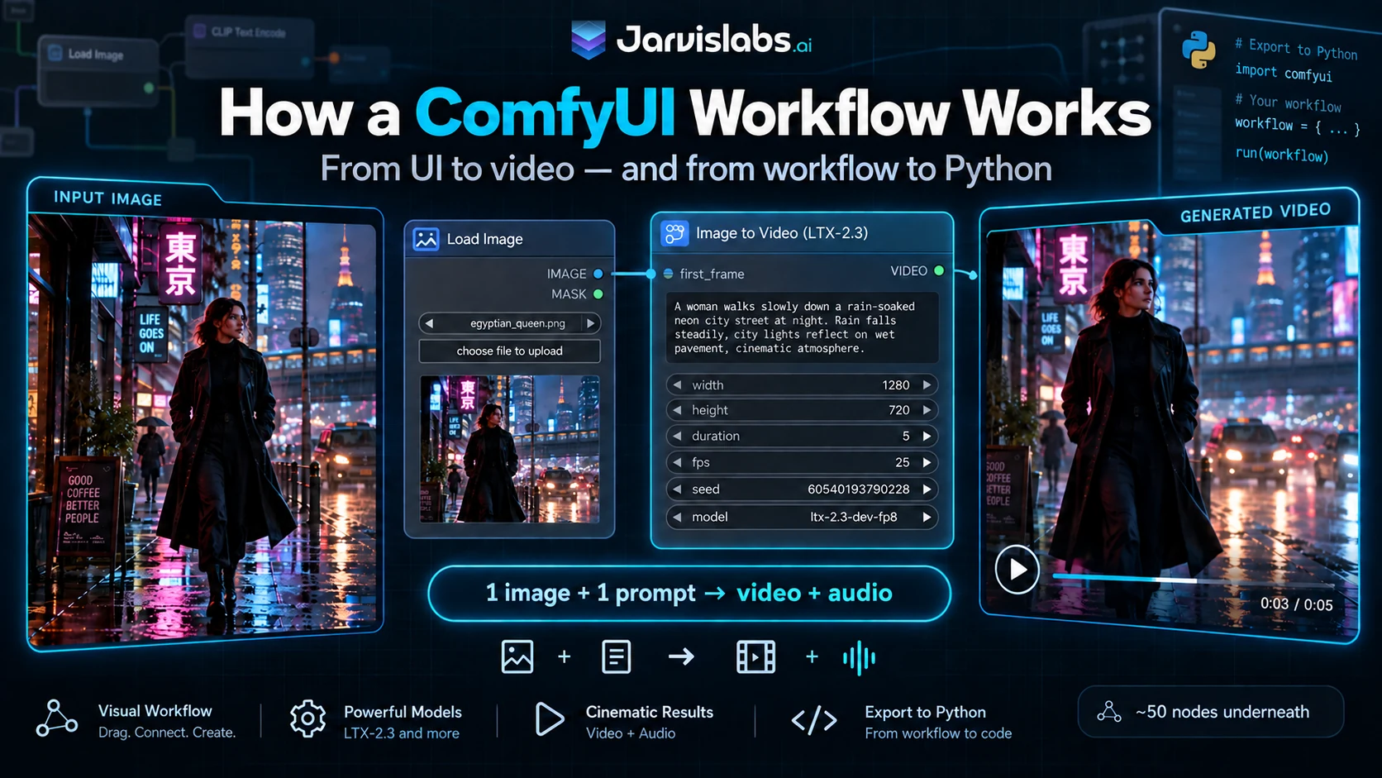
Task: Click the Cinematic Results play icon
Action: (x=549, y=718)
